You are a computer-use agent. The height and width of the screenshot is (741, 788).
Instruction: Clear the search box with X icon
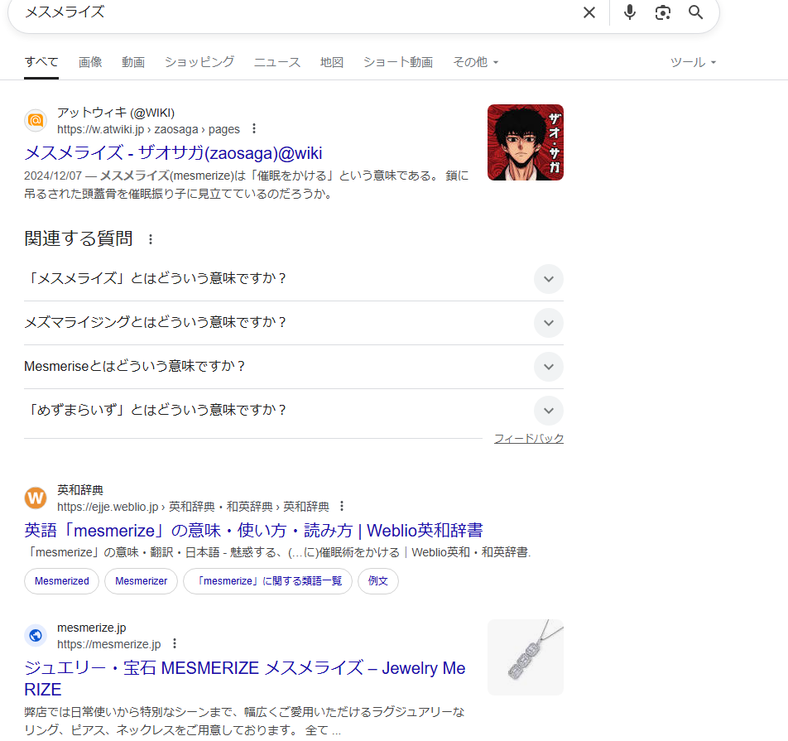[589, 12]
